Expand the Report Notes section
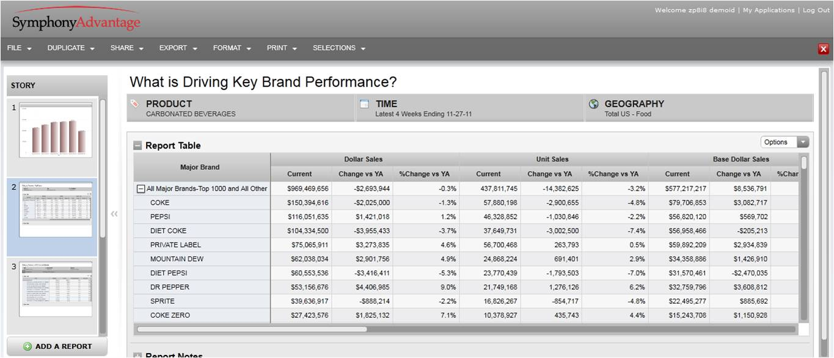 coord(137,356)
